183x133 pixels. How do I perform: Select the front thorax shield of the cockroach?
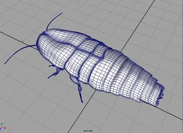(58, 46)
